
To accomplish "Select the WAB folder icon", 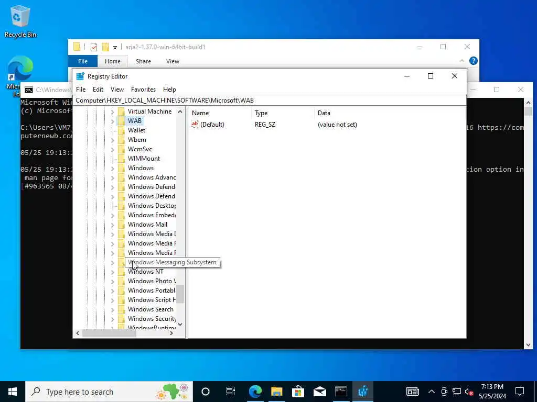I will pyautogui.click(x=121, y=121).
